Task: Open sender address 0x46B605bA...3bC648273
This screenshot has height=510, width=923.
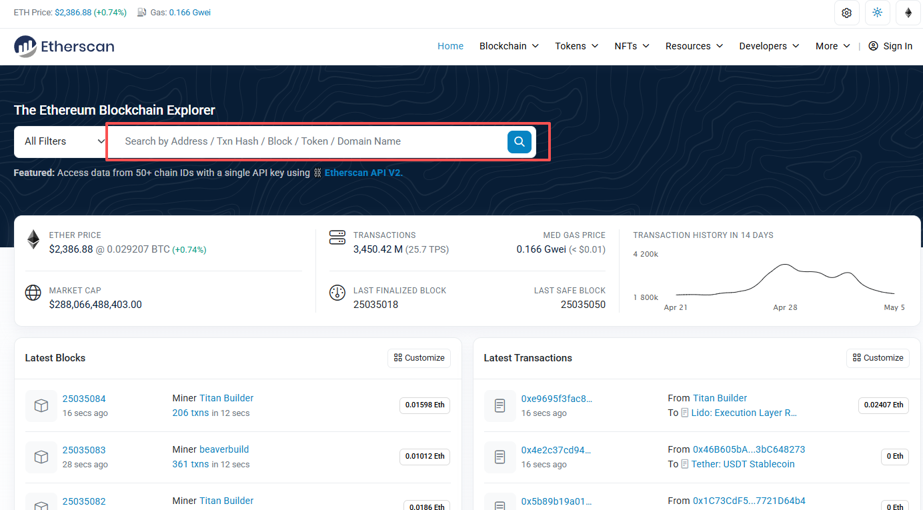Action: (x=749, y=449)
